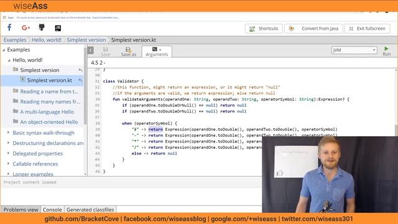Click the Save as toolbar icon
The width and height of the screenshot is (398, 224).
129,51
